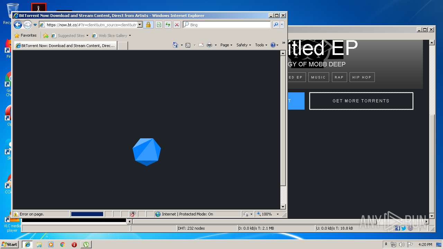The width and height of the screenshot is (443, 249).
Task: Launch Windows Media Player from taskbar
Action: tap(51, 245)
